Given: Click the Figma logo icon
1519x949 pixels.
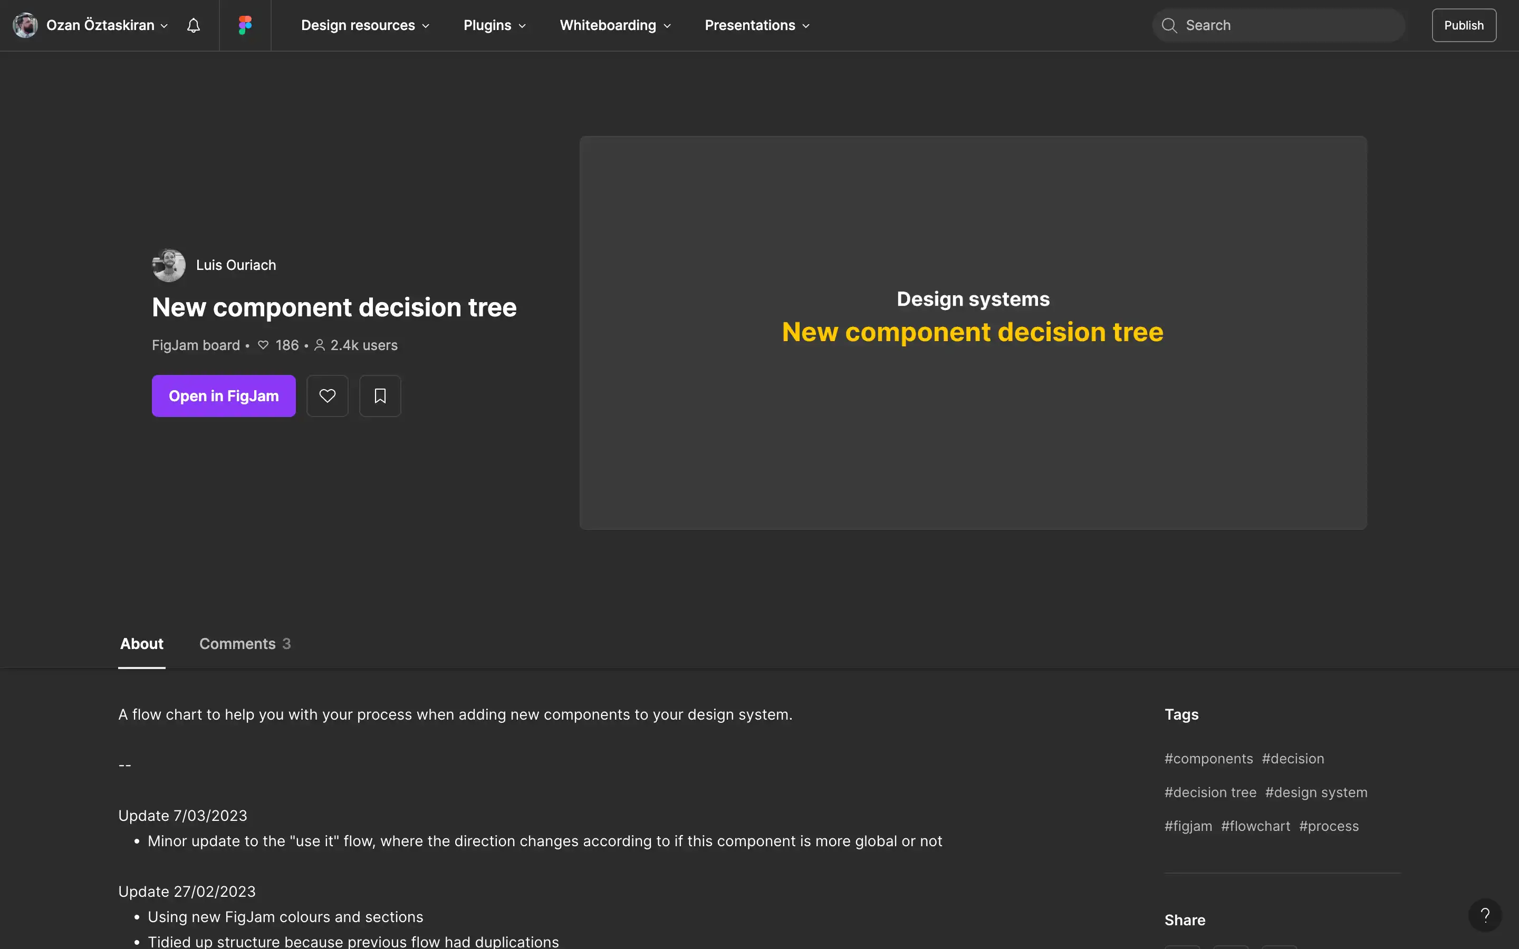Looking at the screenshot, I should pos(245,25).
